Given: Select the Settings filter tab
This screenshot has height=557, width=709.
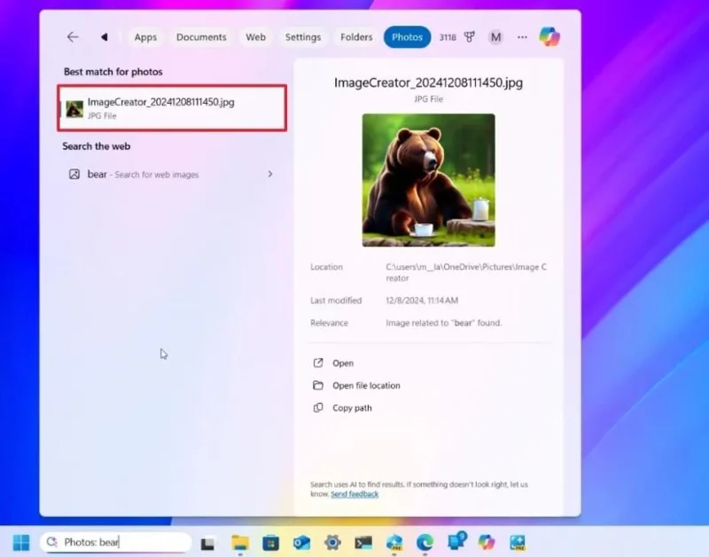Looking at the screenshot, I should [x=303, y=37].
